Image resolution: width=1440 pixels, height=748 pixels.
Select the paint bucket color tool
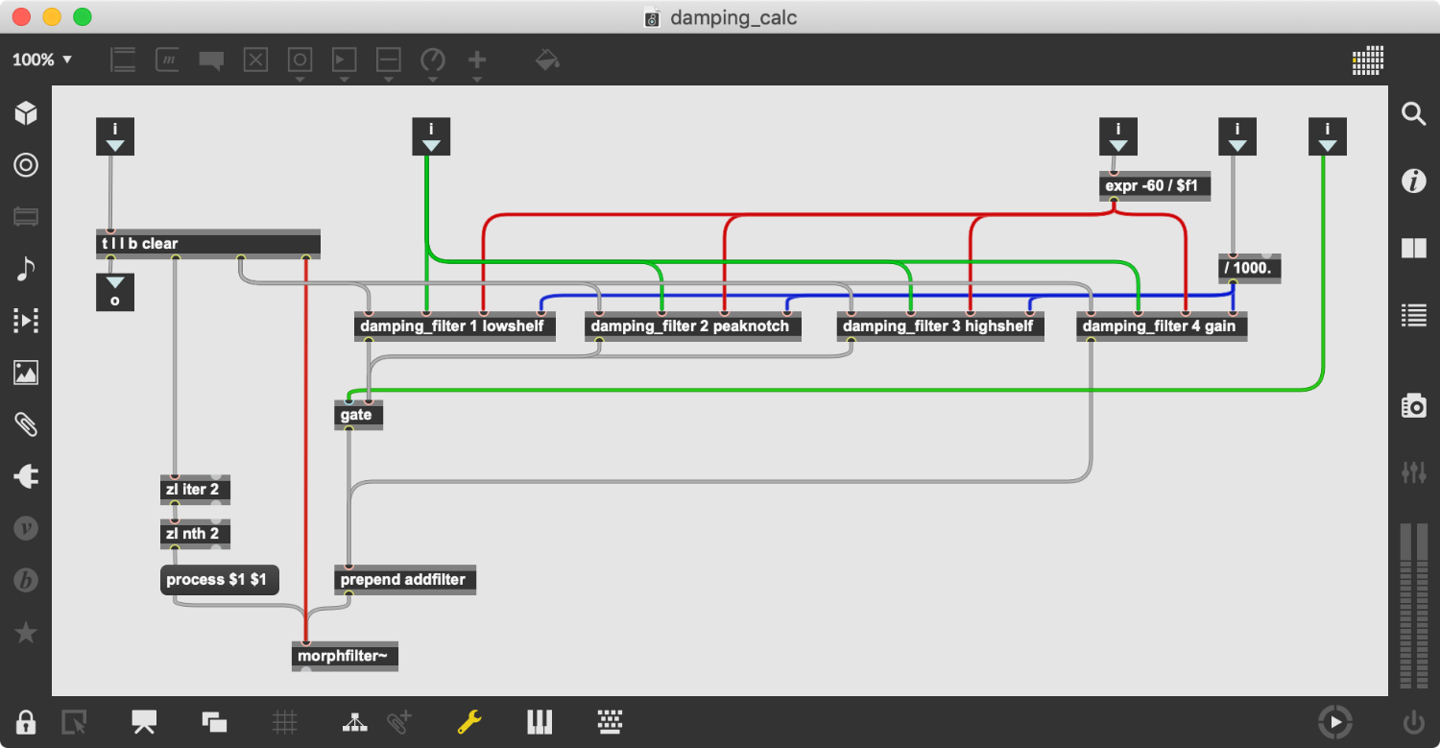547,60
